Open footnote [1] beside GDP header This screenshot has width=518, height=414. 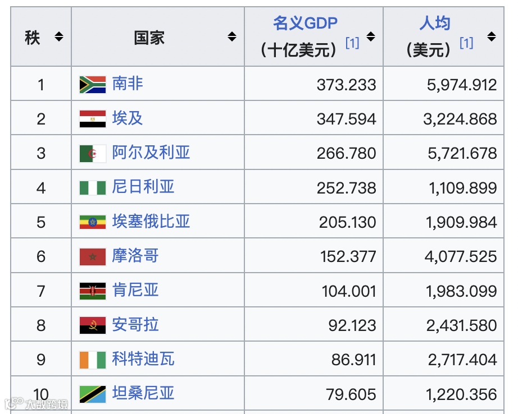click(352, 43)
